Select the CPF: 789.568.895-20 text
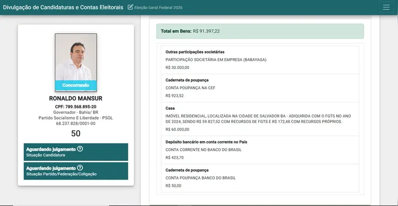Screen dimensions: 398x206 click(x=75, y=107)
